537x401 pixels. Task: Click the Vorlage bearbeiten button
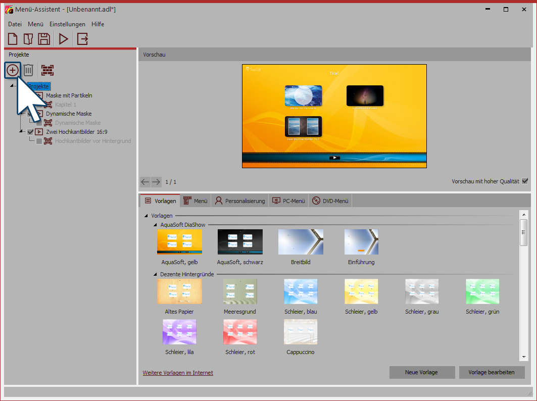pyautogui.click(x=492, y=372)
